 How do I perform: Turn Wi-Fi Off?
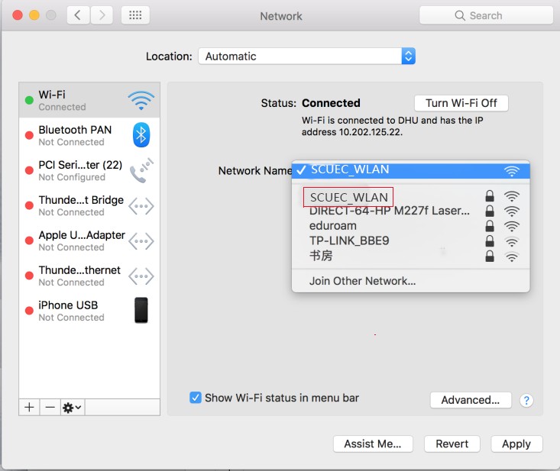coord(461,103)
